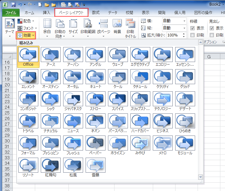Click the フォント fonts button
The image size is (225, 191).
point(26,28)
